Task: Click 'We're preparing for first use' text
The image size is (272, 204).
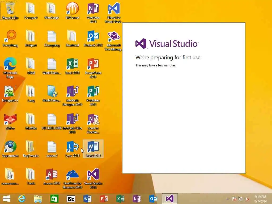Action: (168, 57)
